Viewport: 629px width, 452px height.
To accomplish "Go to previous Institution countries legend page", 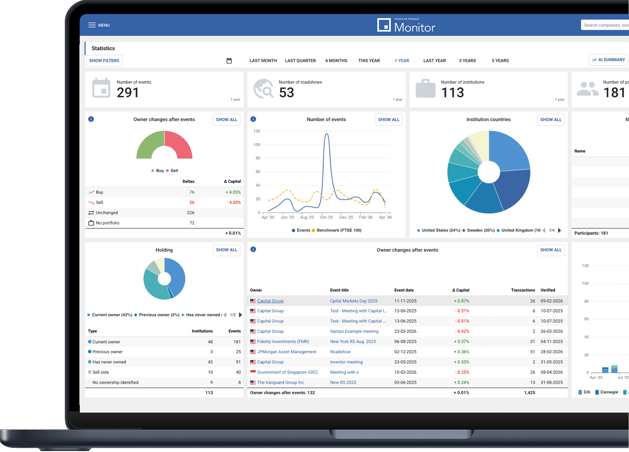I will pyautogui.click(x=544, y=230).
